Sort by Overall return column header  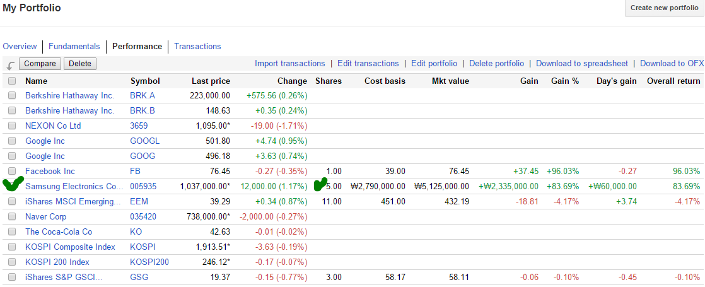673,81
